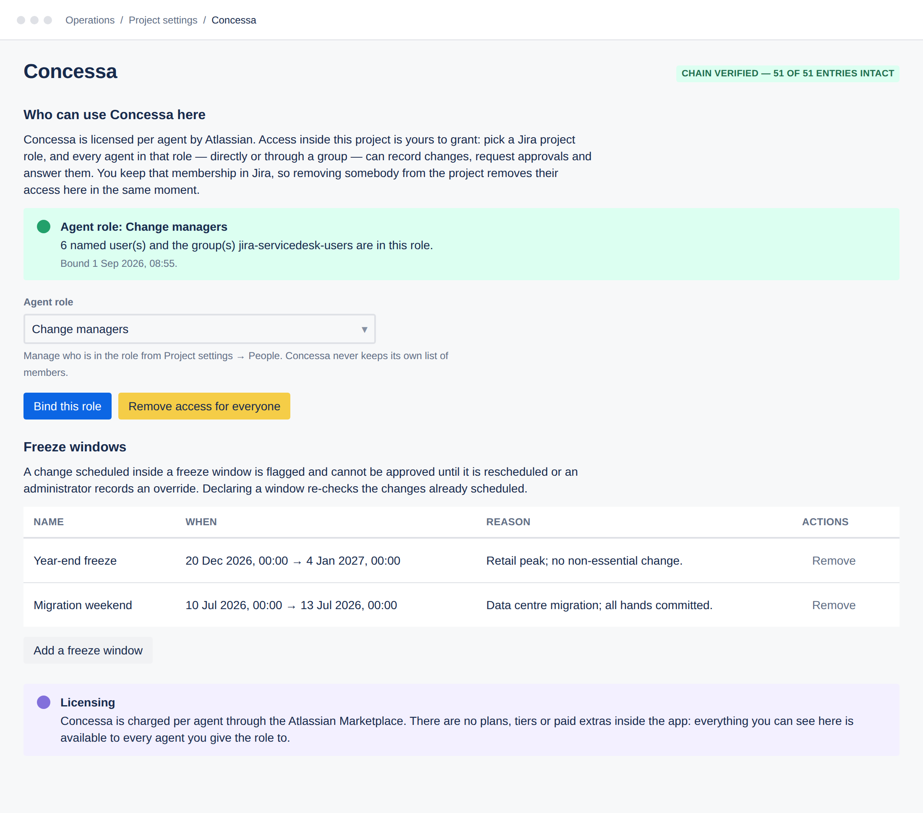Click the NAME column header

[x=48, y=522]
